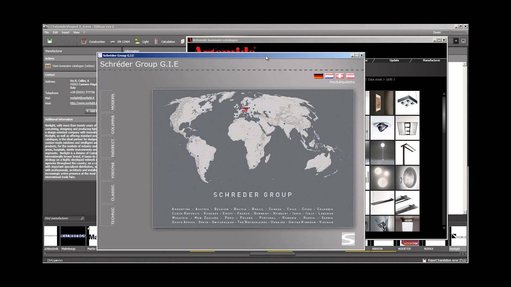Click the Artemide catalogue scroll-up arrow

point(444,94)
